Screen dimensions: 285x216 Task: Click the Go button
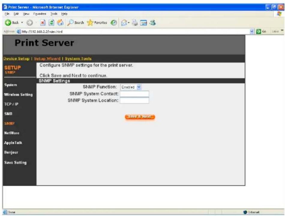pyautogui.click(x=261, y=31)
